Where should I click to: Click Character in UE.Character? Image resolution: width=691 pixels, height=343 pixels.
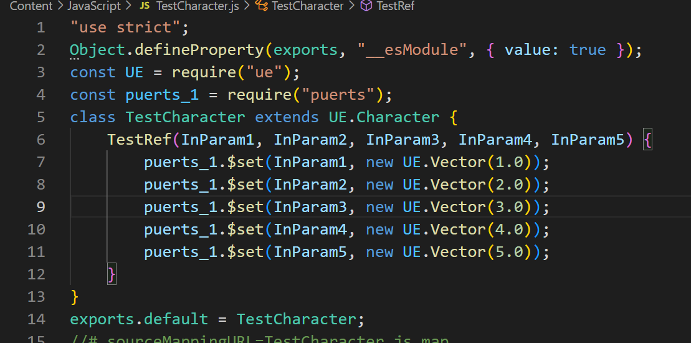tap(398, 117)
